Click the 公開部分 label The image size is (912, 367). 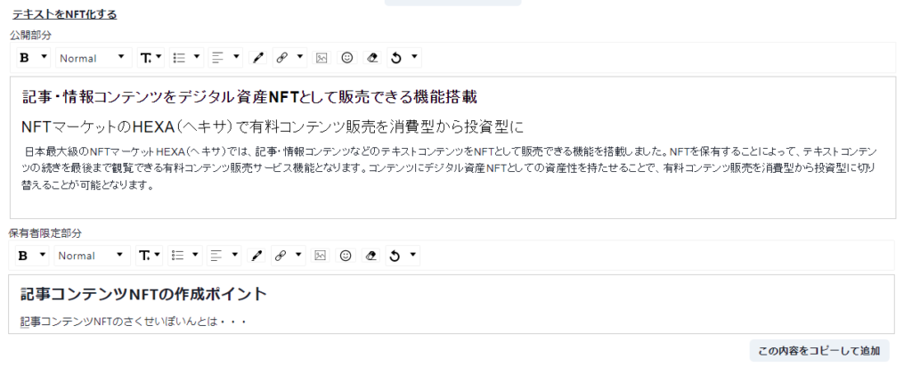tap(30, 35)
